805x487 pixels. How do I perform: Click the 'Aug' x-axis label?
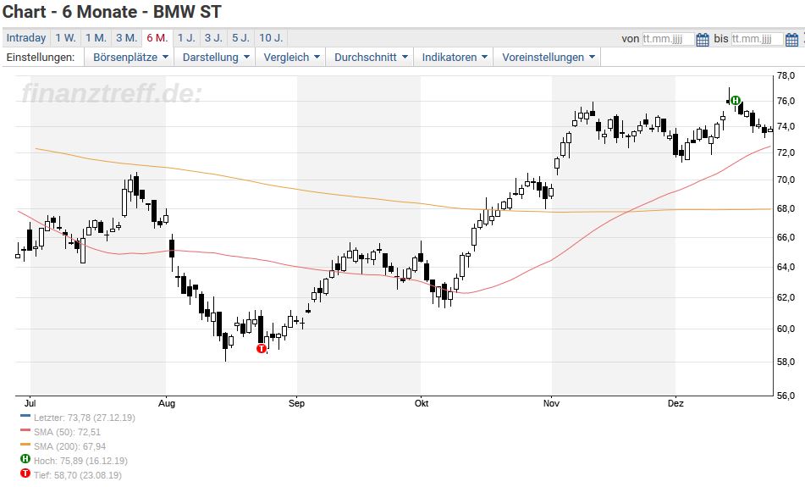click(167, 403)
